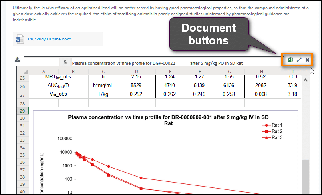Image resolution: width=322 pixels, height=195 pixels.
Task: Click cell value 0.262
Action: coord(170,94)
